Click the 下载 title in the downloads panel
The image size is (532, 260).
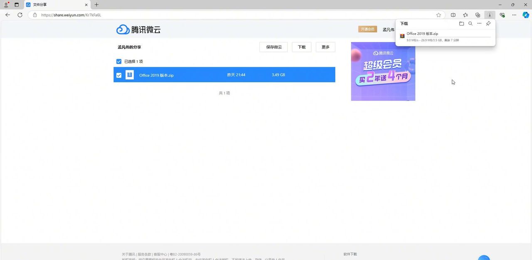tap(404, 24)
